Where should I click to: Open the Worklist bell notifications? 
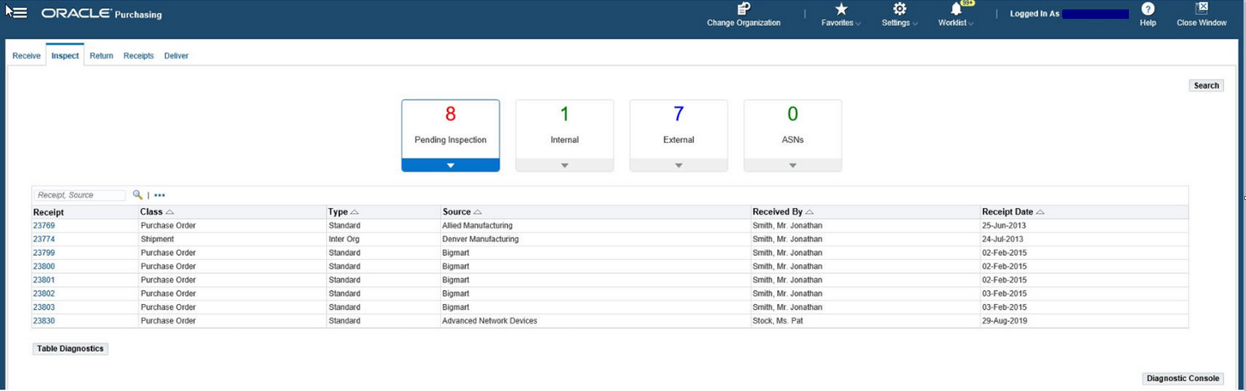pyautogui.click(x=957, y=9)
